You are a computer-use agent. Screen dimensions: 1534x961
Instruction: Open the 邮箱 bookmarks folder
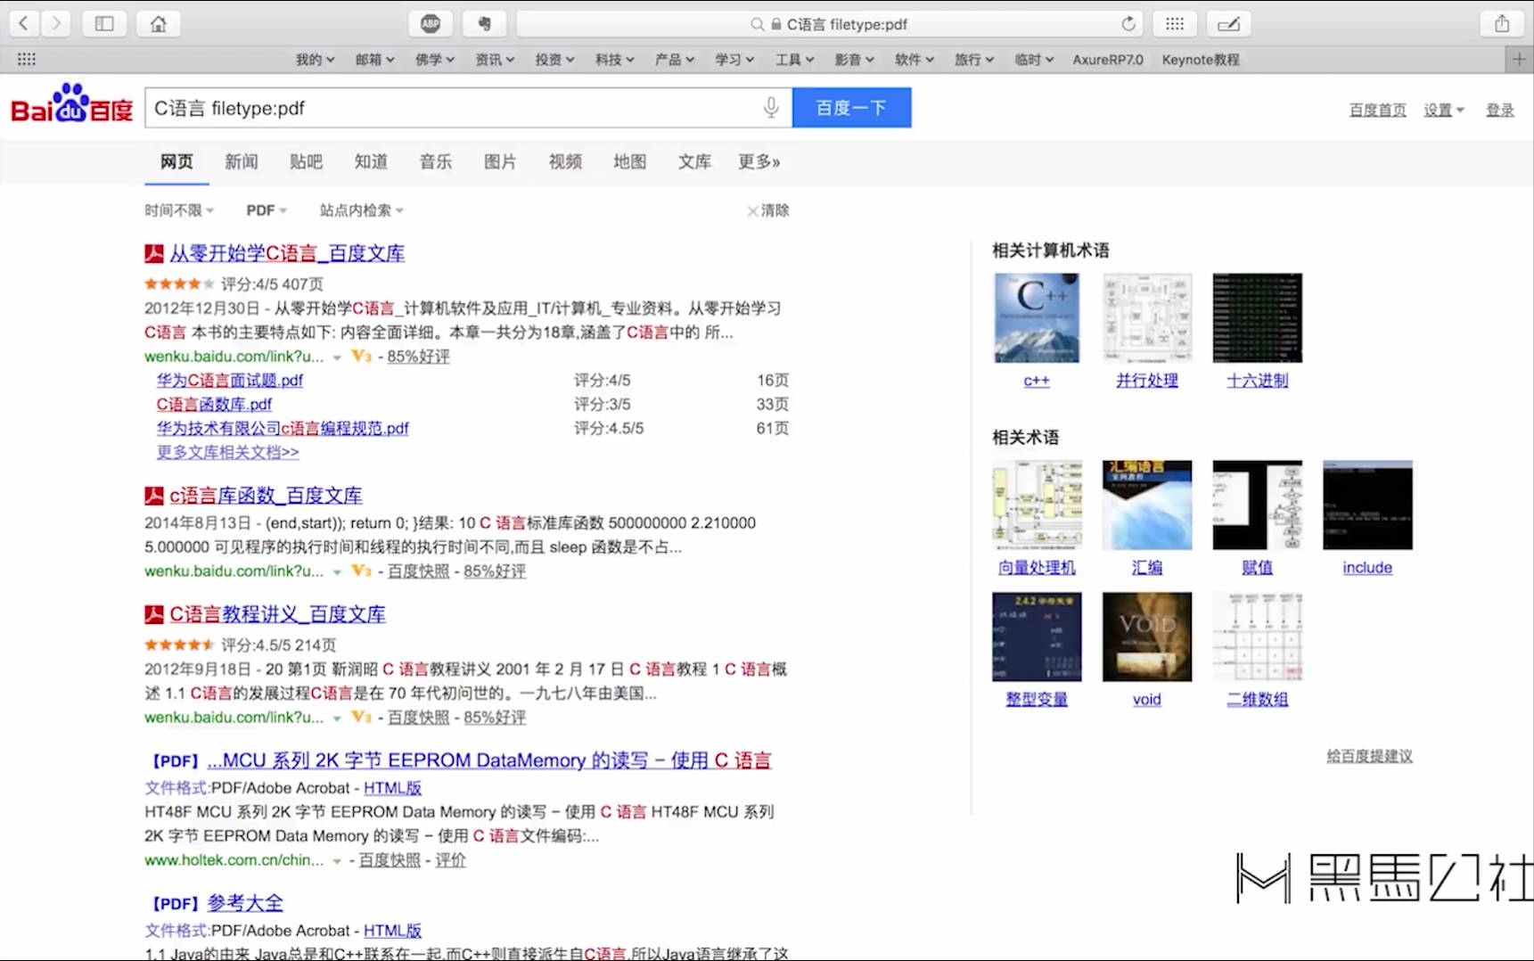click(x=374, y=60)
